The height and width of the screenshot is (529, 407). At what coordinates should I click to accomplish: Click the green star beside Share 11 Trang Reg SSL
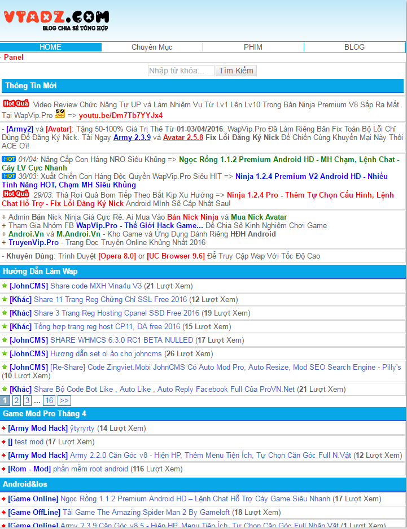tap(5, 299)
